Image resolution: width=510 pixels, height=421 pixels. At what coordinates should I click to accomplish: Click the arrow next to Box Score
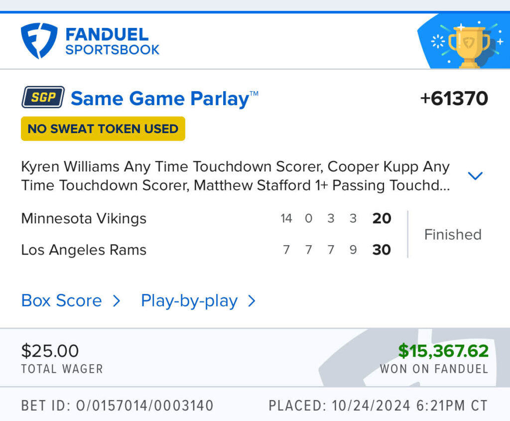tap(117, 301)
